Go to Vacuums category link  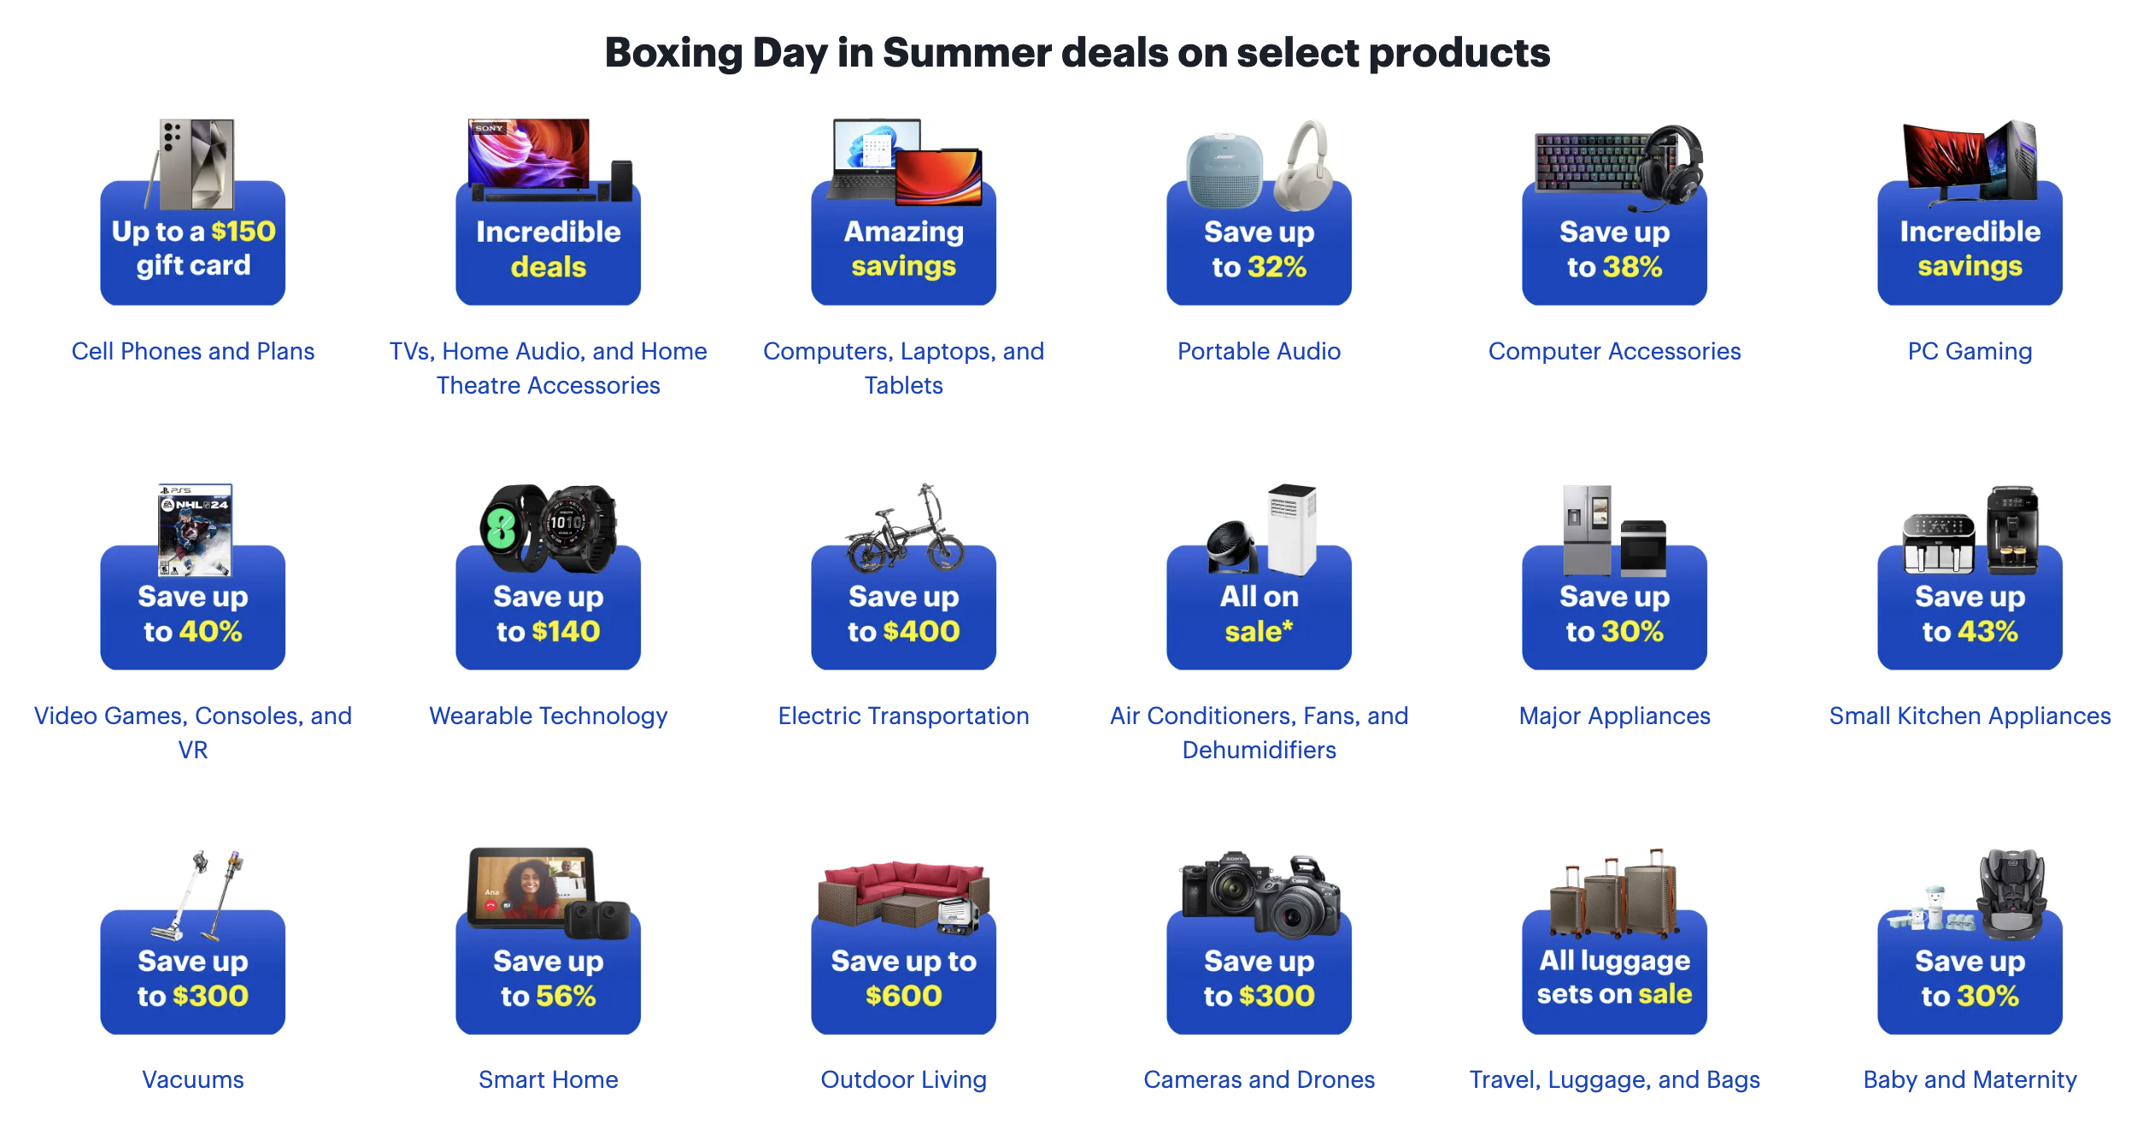point(193,1079)
